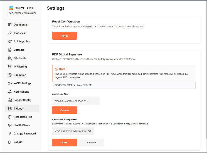Go to Logger Config section
The image size is (207, 153).
tap(22, 100)
